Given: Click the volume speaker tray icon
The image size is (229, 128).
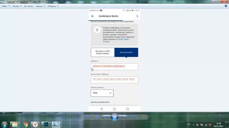Looking at the screenshot, I should click(x=198, y=125).
